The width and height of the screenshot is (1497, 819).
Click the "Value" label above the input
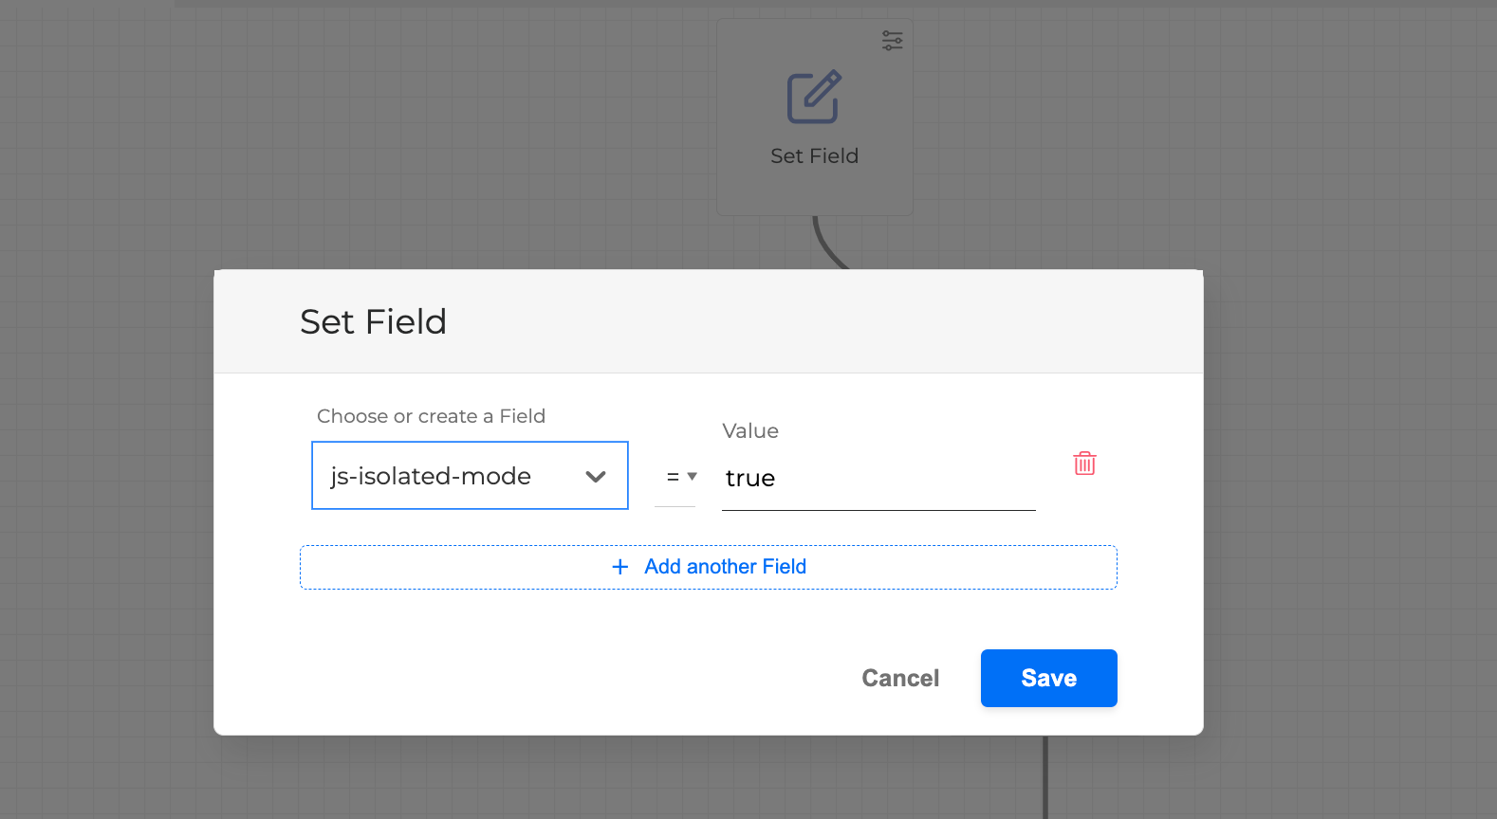[x=749, y=431]
